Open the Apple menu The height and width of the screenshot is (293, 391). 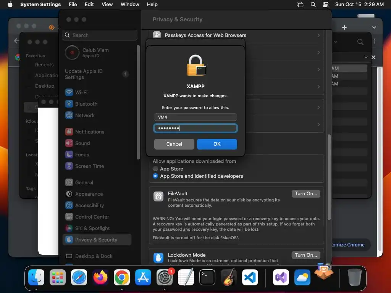[x=10, y=4]
